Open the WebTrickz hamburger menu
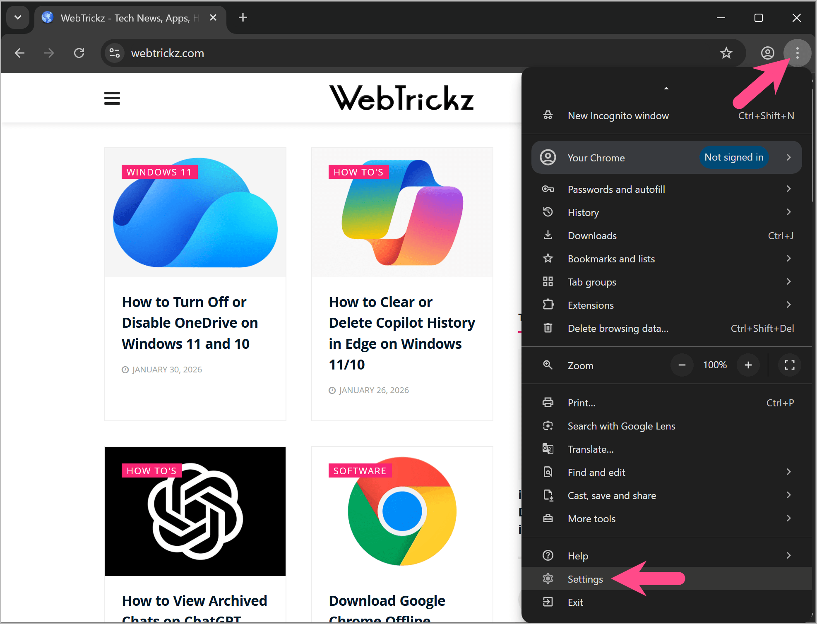 click(112, 98)
